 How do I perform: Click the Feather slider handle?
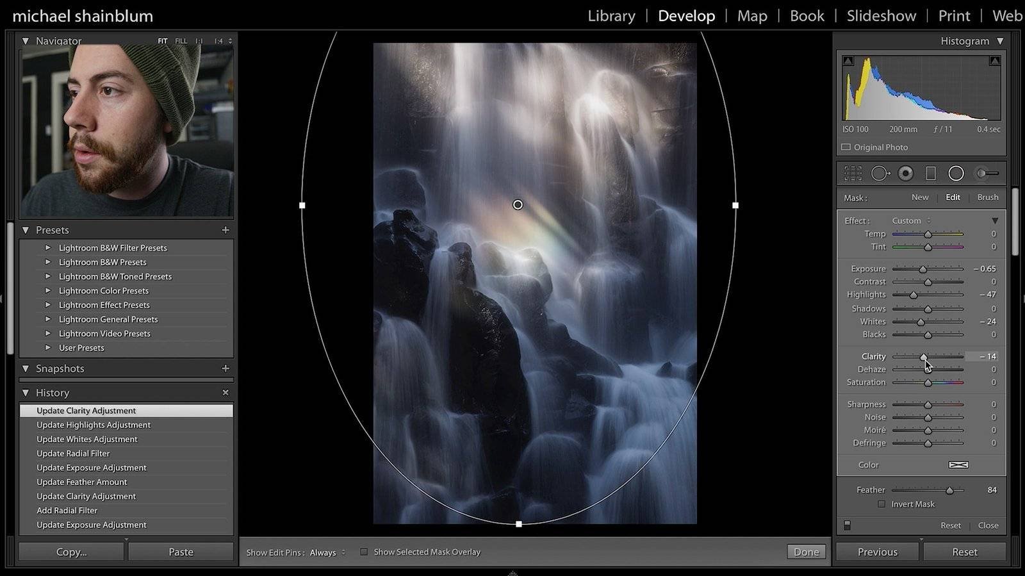click(x=949, y=490)
